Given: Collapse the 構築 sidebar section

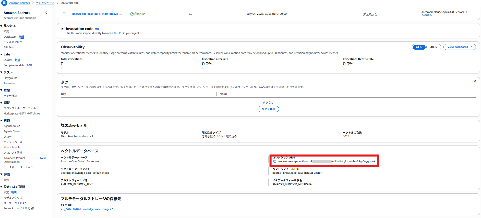Looking at the screenshot, I should pyautogui.click(x=2, y=121).
